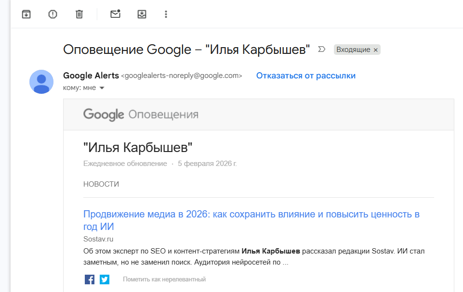Viewport: 463px width, 292px height.
Task: Mark the email as unread
Action: coord(116,14)
